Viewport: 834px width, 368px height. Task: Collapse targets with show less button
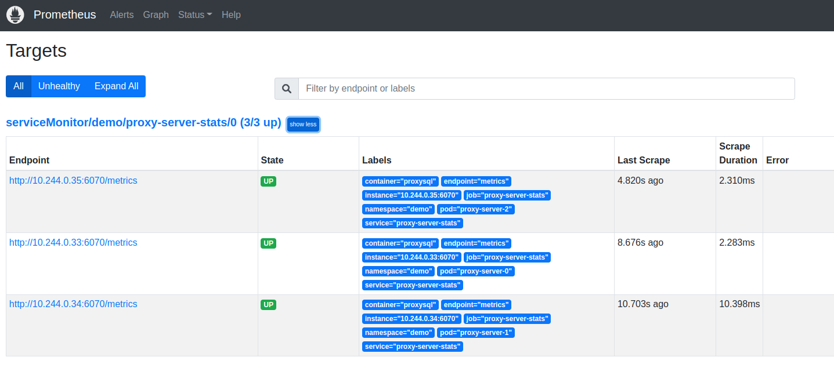coord(303,124)
